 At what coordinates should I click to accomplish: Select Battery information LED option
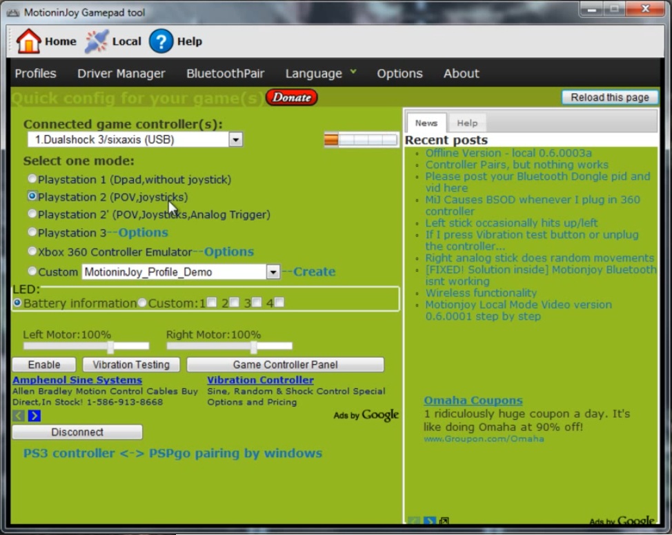tap(17, 303)
